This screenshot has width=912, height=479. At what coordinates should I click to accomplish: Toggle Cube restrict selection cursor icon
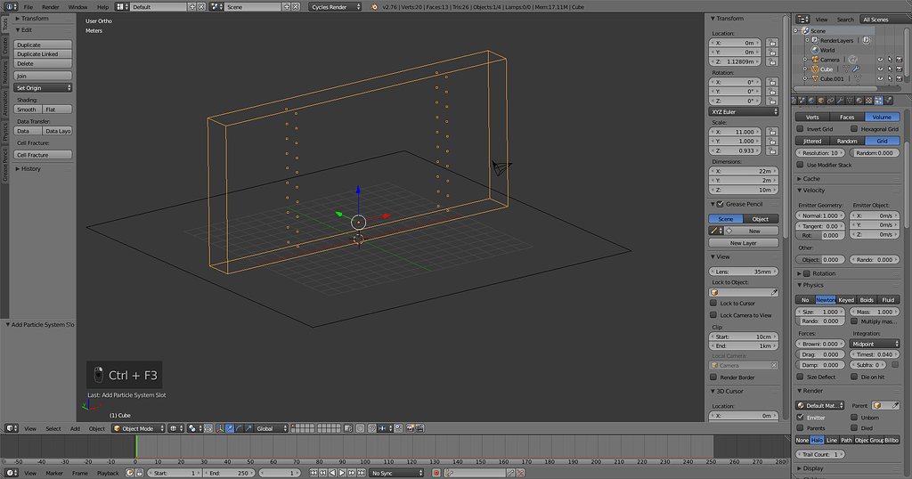(890, 69)
